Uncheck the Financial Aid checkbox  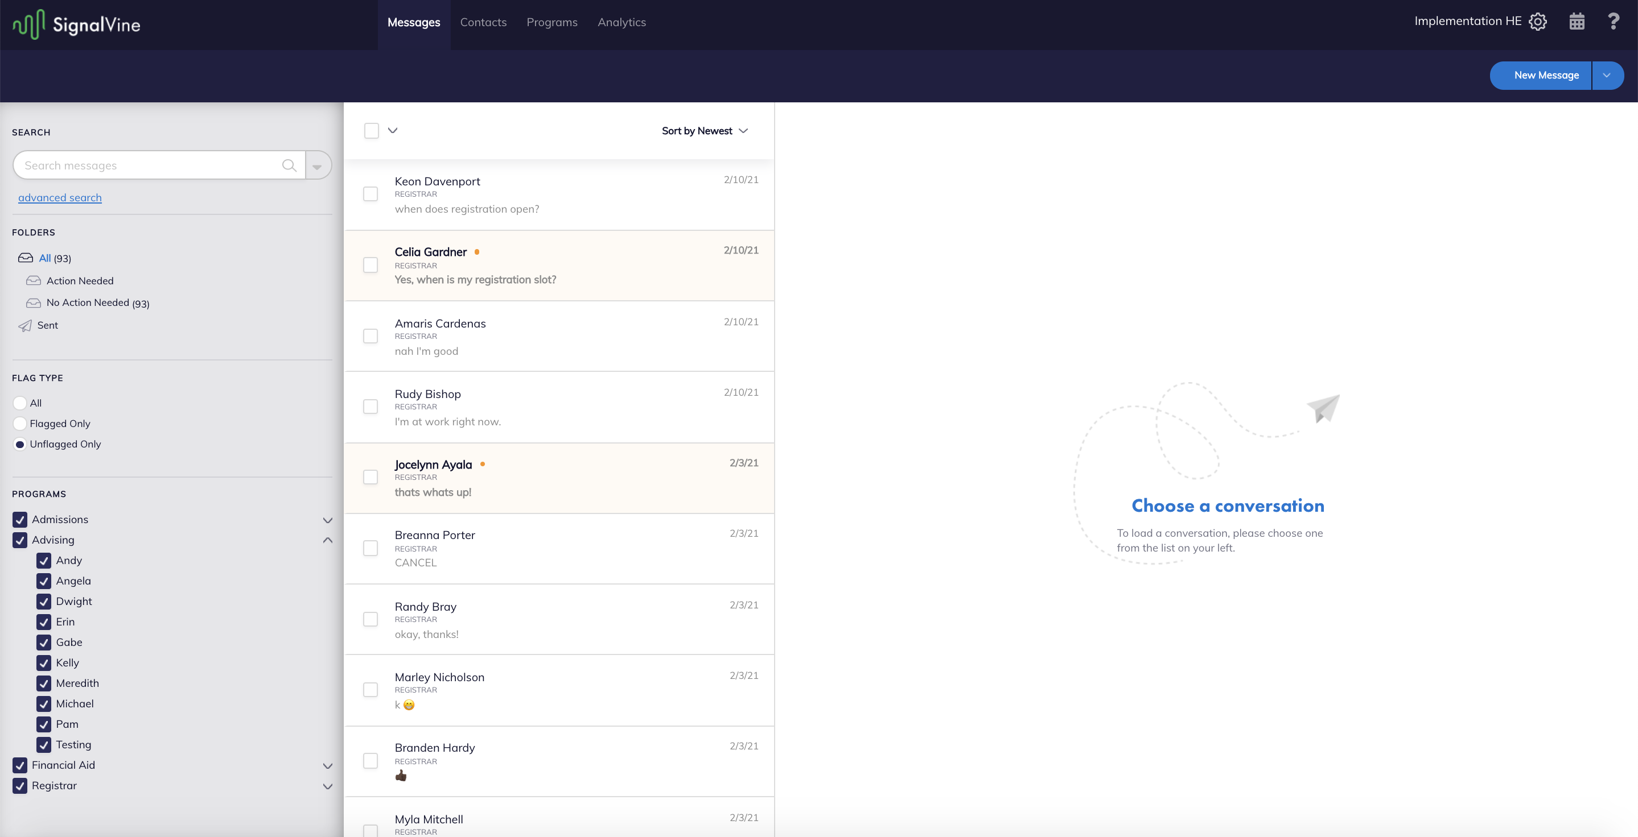[x=20, y=765]
